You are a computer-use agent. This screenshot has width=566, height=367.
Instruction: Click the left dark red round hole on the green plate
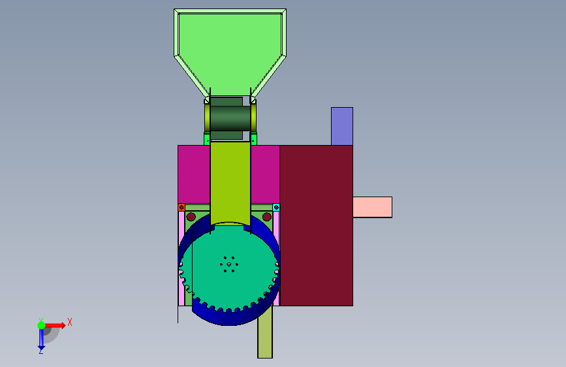(x=191, y=217)
